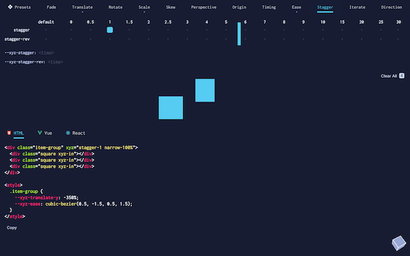Copy the code snippet
Viewport: 410px width, 256px height.
point(12,228)
